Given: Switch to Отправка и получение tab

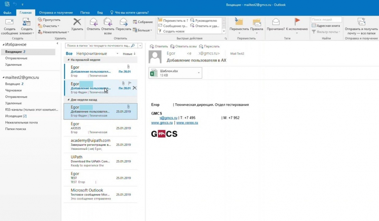Looking at the screenshot, I should pos(56,13).
